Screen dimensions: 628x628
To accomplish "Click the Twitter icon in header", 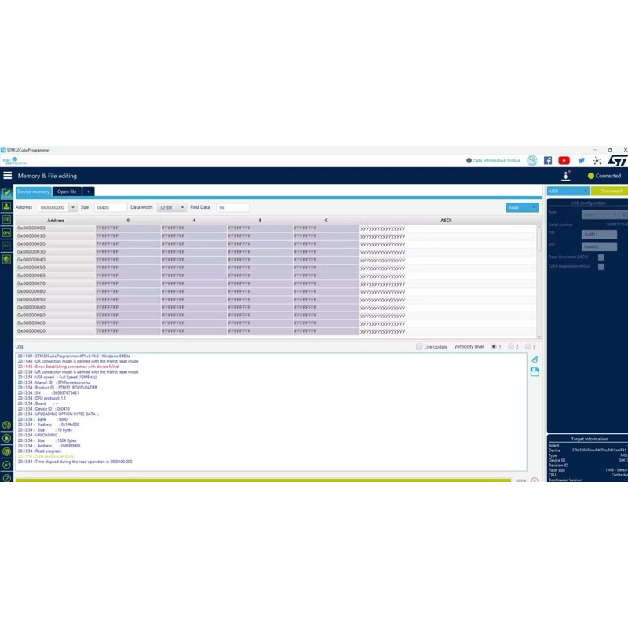I will pos(582,160).
